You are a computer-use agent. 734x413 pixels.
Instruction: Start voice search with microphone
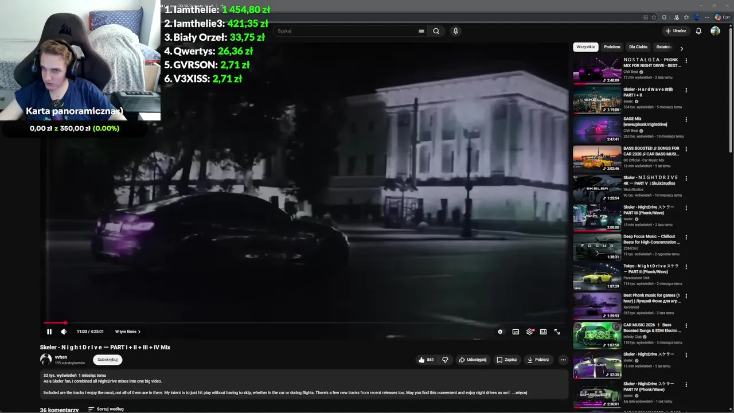tap(456, 31)
